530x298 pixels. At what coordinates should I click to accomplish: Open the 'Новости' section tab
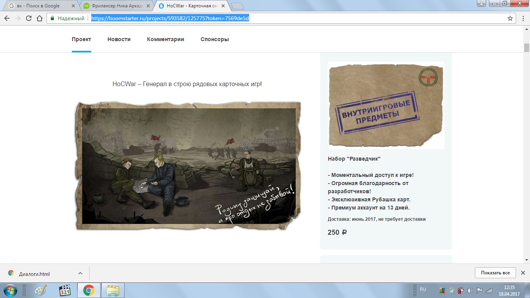119,39
